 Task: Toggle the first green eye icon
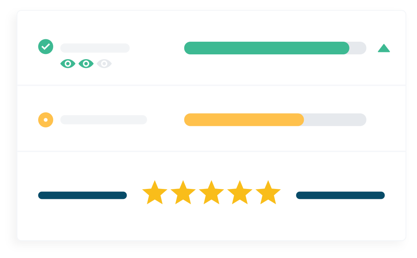[68, 64]
